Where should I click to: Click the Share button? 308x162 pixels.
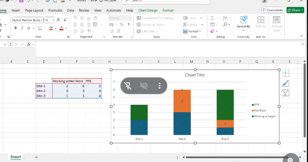point(295,10)
